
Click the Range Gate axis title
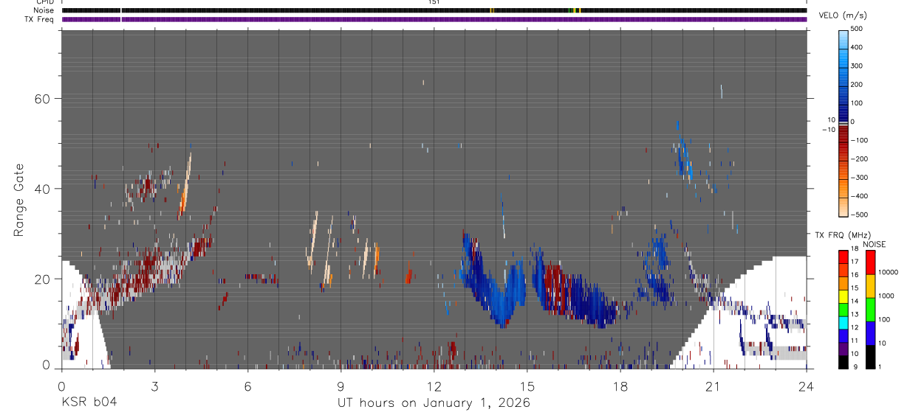tap(20, 200)
